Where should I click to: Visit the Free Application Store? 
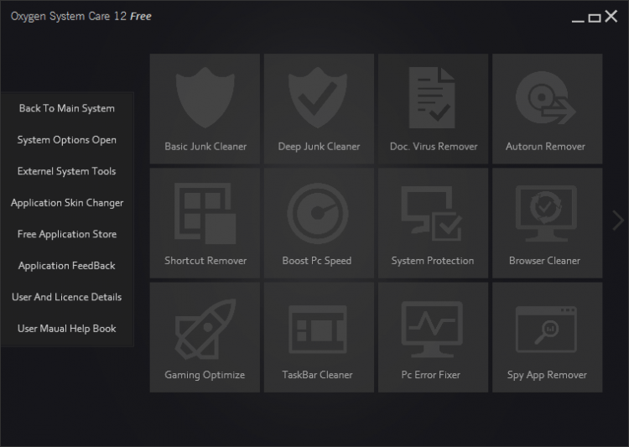[x=67, y=234]
